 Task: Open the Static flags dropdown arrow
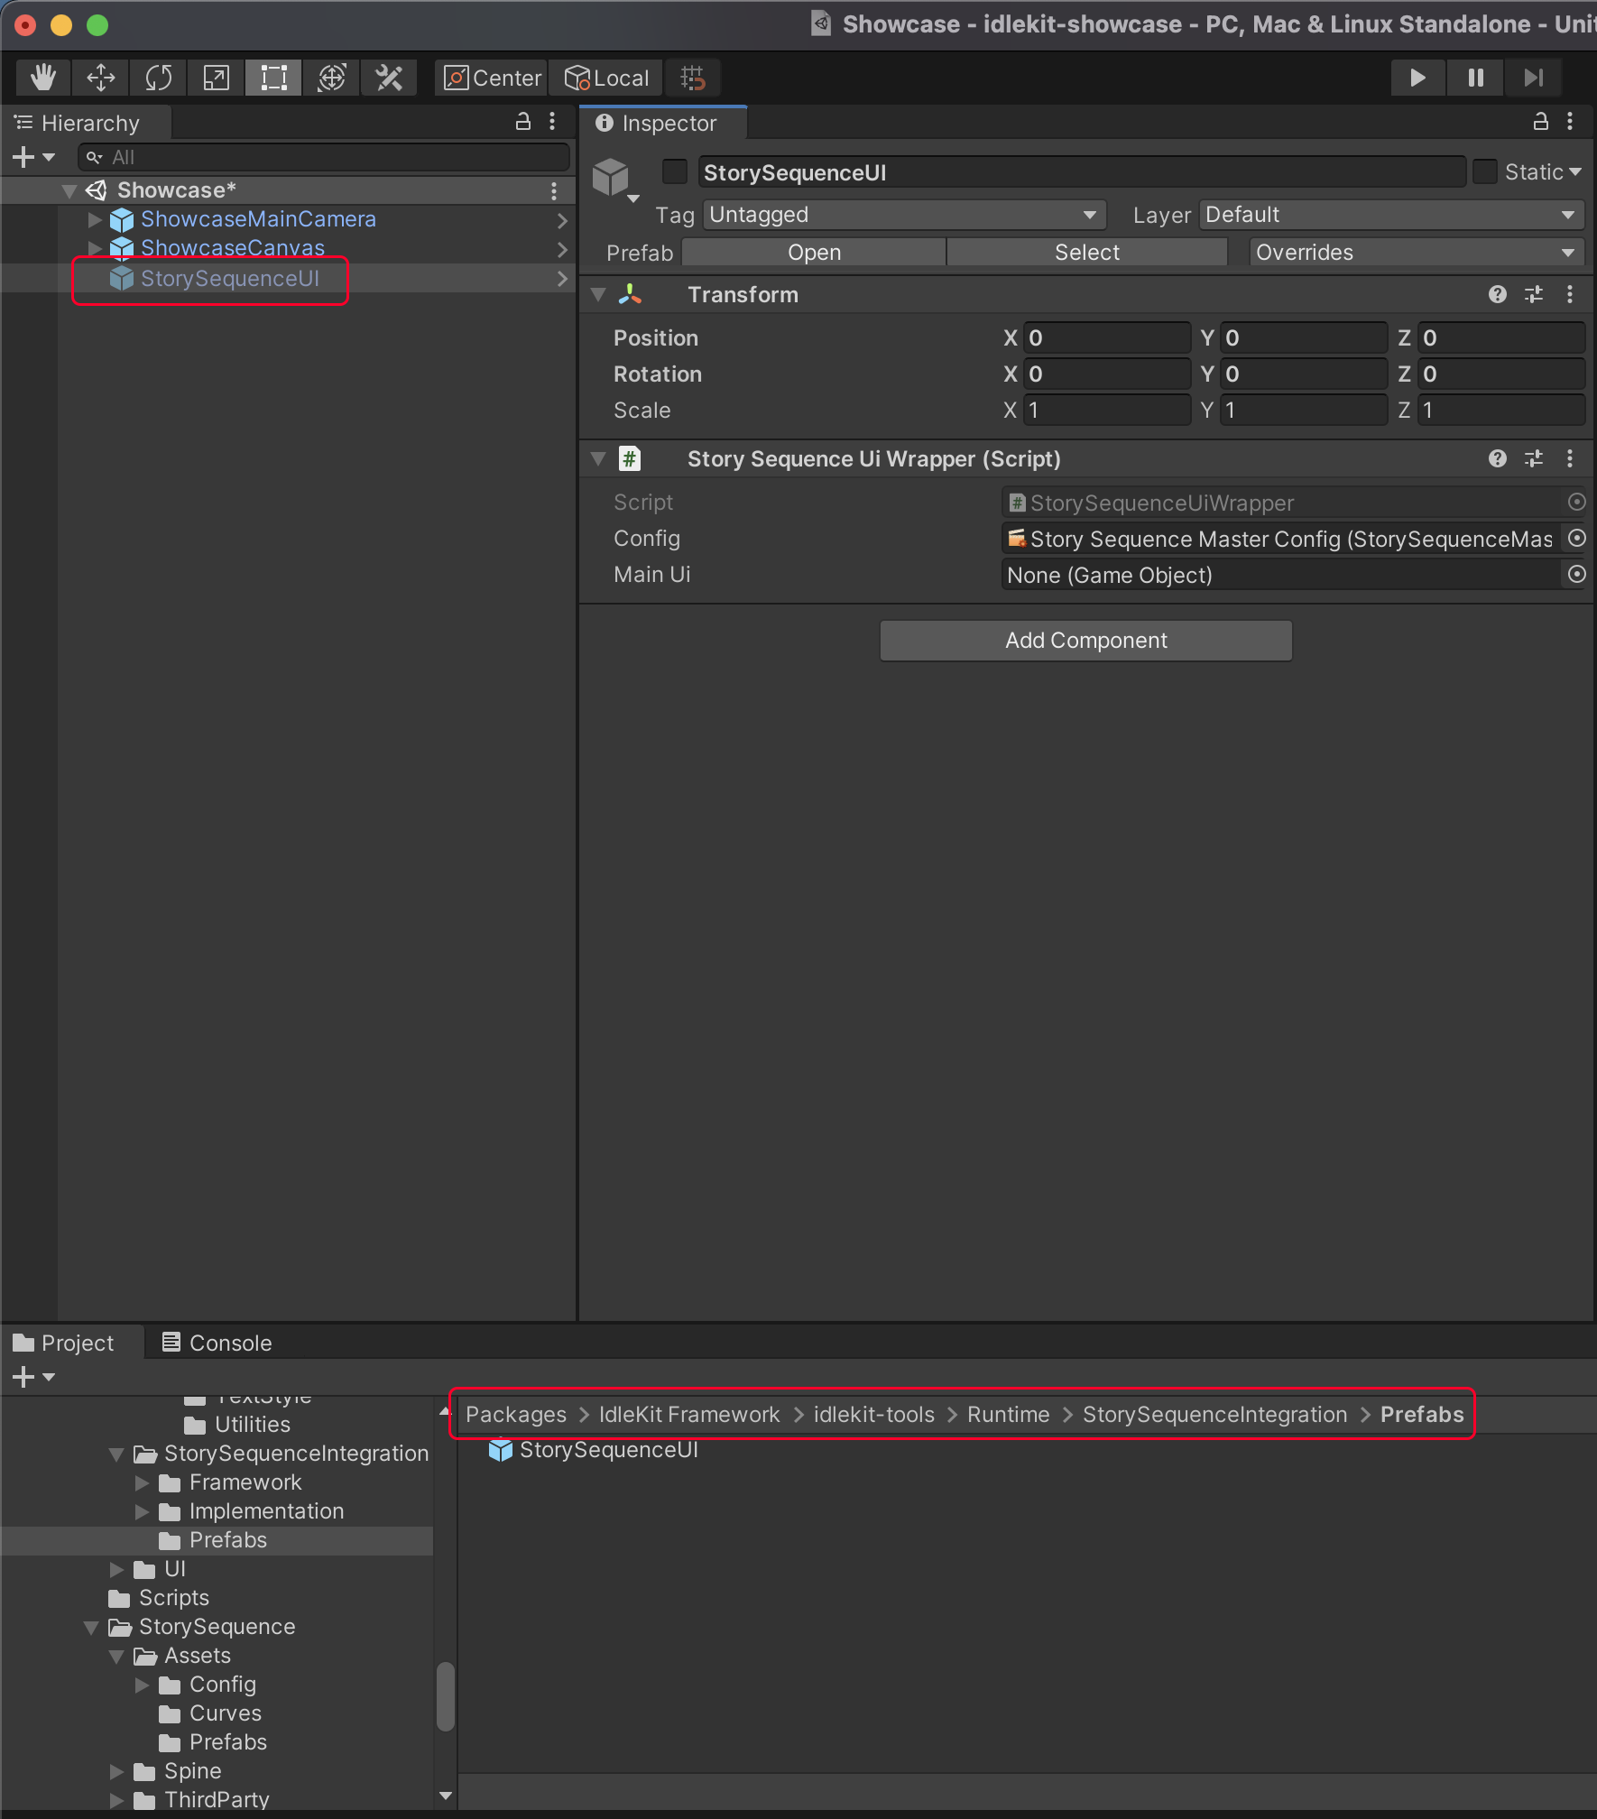click(1574, 171)
